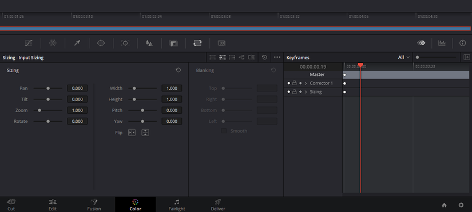Viewport: 472px width, 212px height.
Task: Select the Master row label
Action: [x=317, y=75]
